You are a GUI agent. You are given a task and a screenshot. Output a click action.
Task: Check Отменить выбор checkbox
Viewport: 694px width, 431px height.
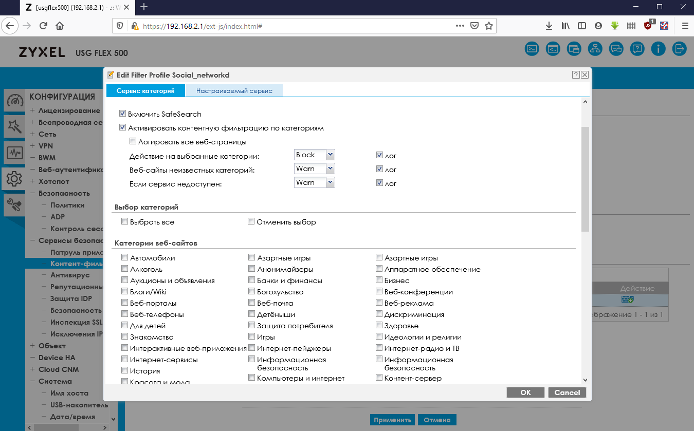click(x=251, y=222)
